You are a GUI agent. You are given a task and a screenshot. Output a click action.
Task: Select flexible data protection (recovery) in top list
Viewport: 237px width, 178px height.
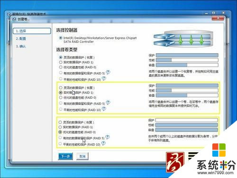[61, 57]
